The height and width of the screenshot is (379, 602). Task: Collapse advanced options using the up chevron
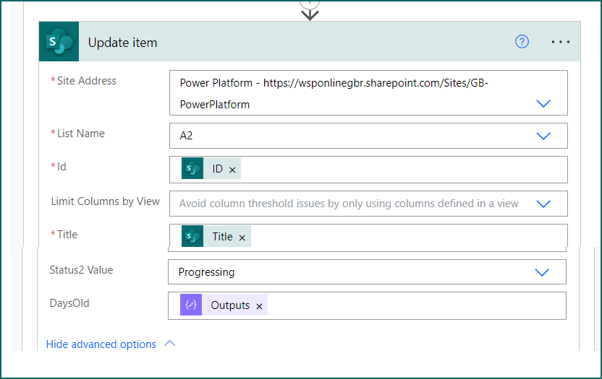170,344
